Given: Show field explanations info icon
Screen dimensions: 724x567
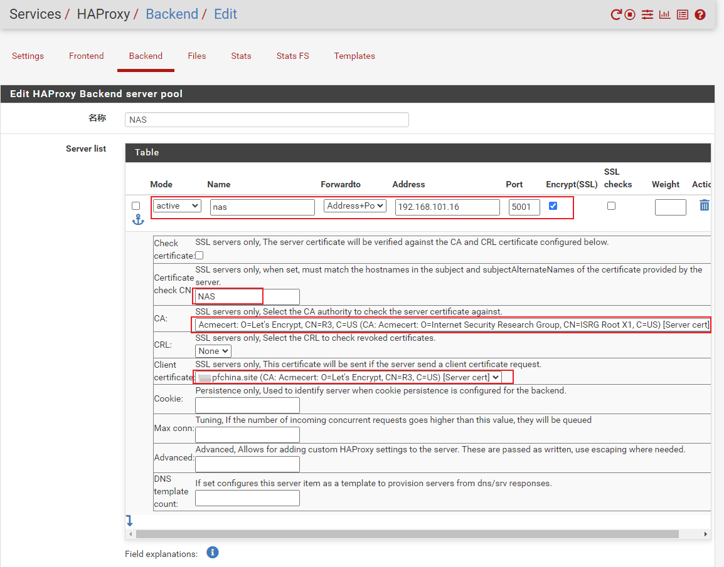Looking at the screenshot, I should pos(213,552).
